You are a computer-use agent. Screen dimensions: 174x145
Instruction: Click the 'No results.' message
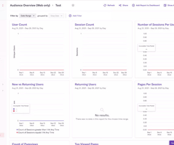tap(102, 115)
